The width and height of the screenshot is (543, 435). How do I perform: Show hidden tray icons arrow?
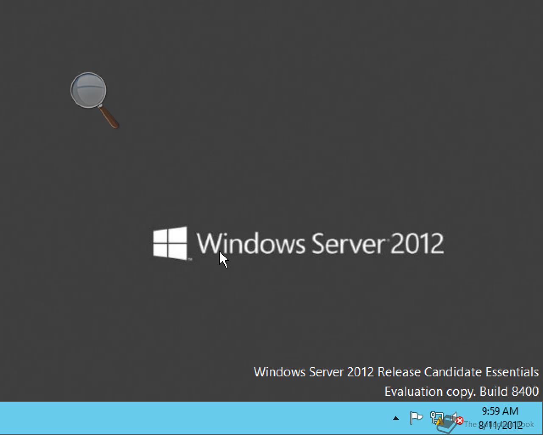click(396, 418)
